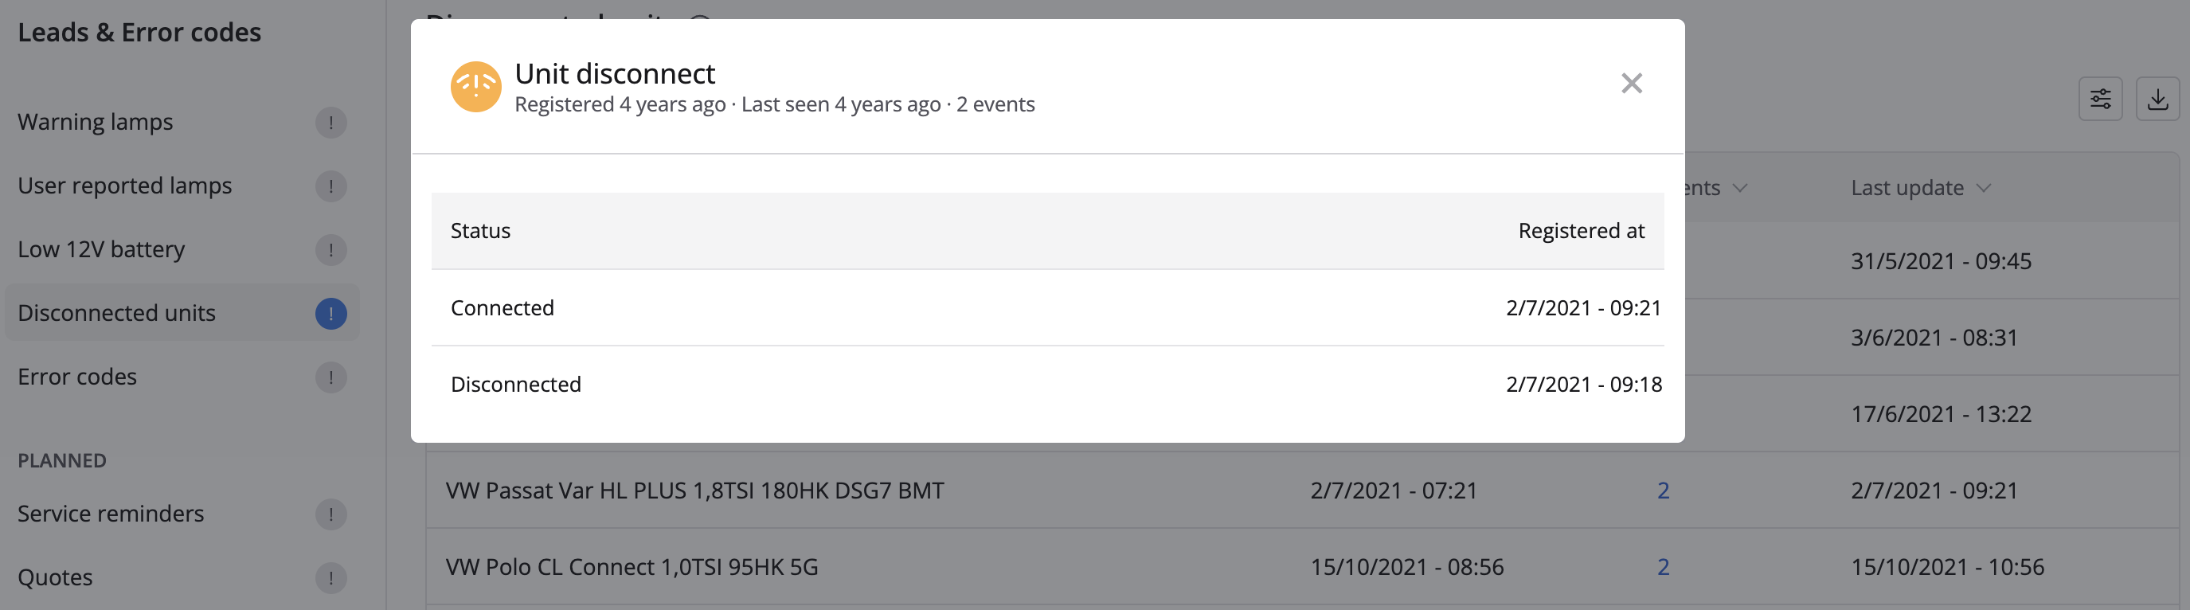The image size is (2190, 610).
Task: Close the Unit disconnect dialog
Action: [1631, 84]
